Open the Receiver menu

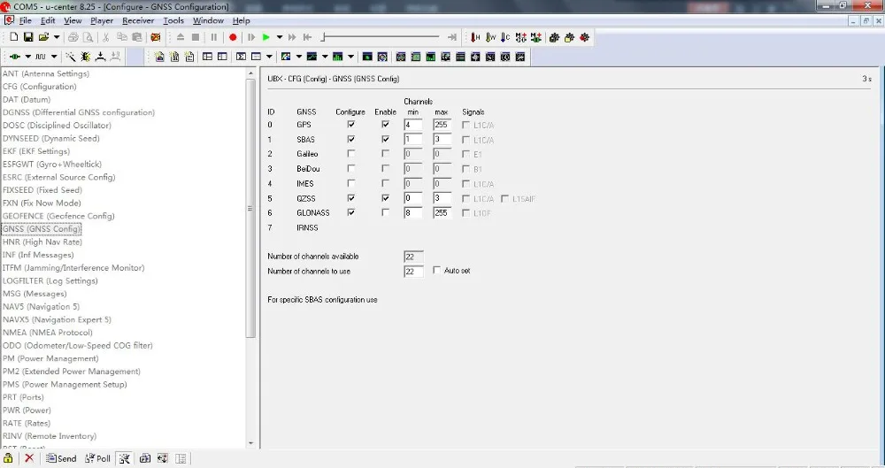coord(138,20)
